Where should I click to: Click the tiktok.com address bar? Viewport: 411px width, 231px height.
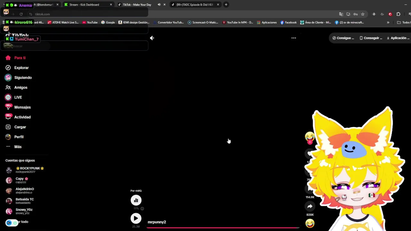(183, 14)
